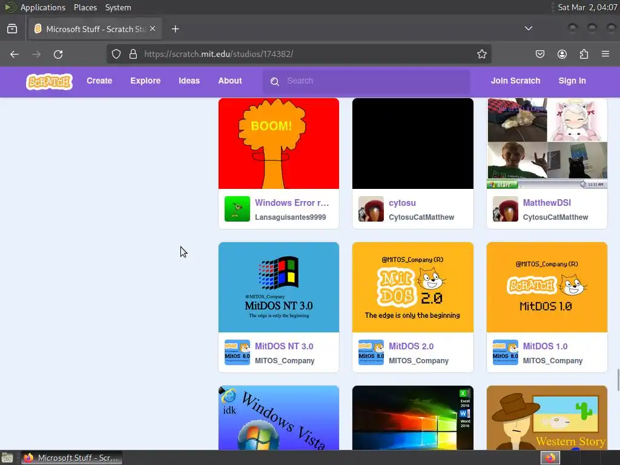The width and height of the screenshot is (620, 465).
Task: Open the orange MitDOS 2.0 thumbnail
Action: (413, 288)
